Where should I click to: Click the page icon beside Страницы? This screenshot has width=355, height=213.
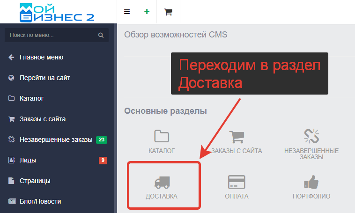[x=11, y=181]
